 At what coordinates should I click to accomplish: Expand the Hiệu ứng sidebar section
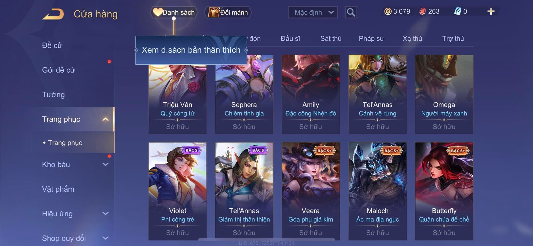(x=105, y=213)
